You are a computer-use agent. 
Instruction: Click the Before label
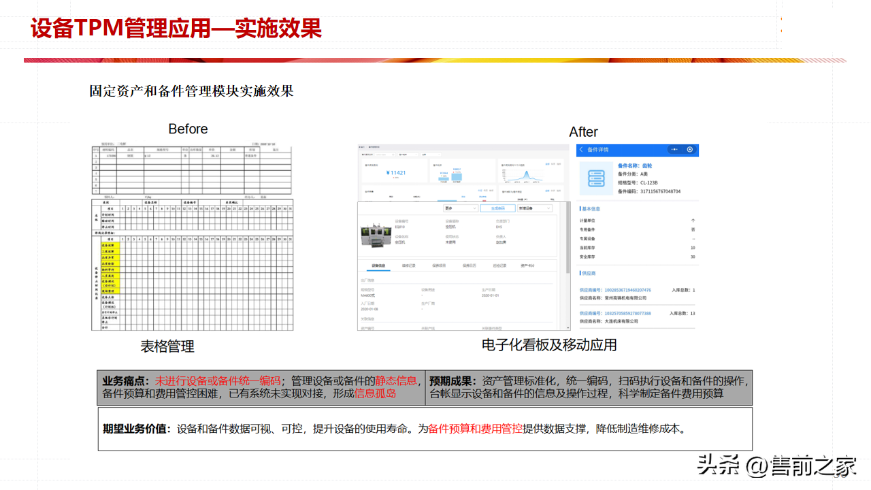coord(188,129)
